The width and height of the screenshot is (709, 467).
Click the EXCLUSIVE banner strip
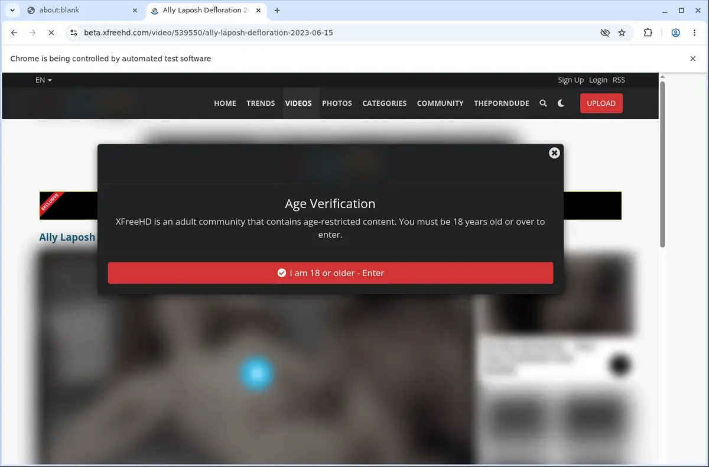tap(330, 206)
